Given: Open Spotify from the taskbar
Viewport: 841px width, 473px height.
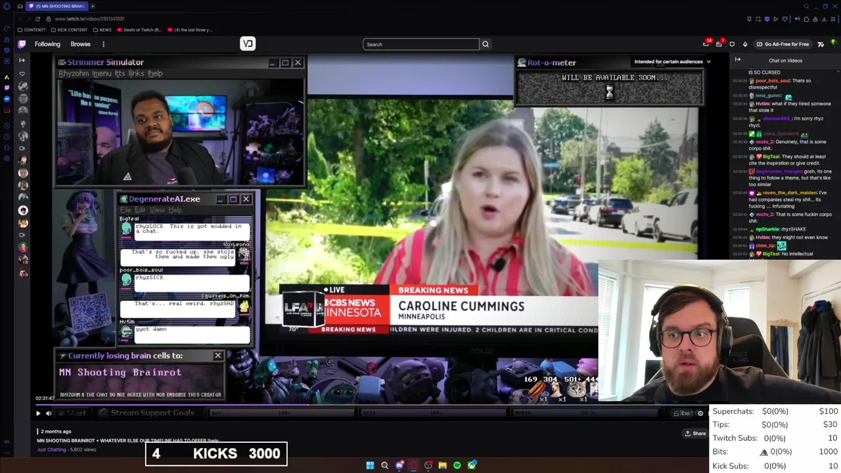Looking at the screenshot, I should click(457, 465).
